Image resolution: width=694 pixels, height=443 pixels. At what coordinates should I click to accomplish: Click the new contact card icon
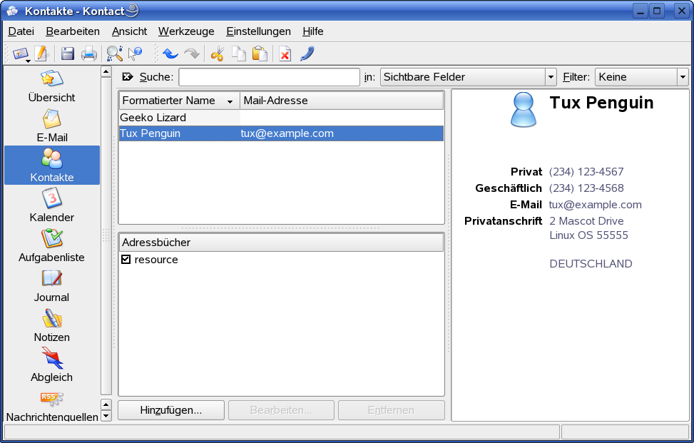pyautogui.click(x=20, y=54)
